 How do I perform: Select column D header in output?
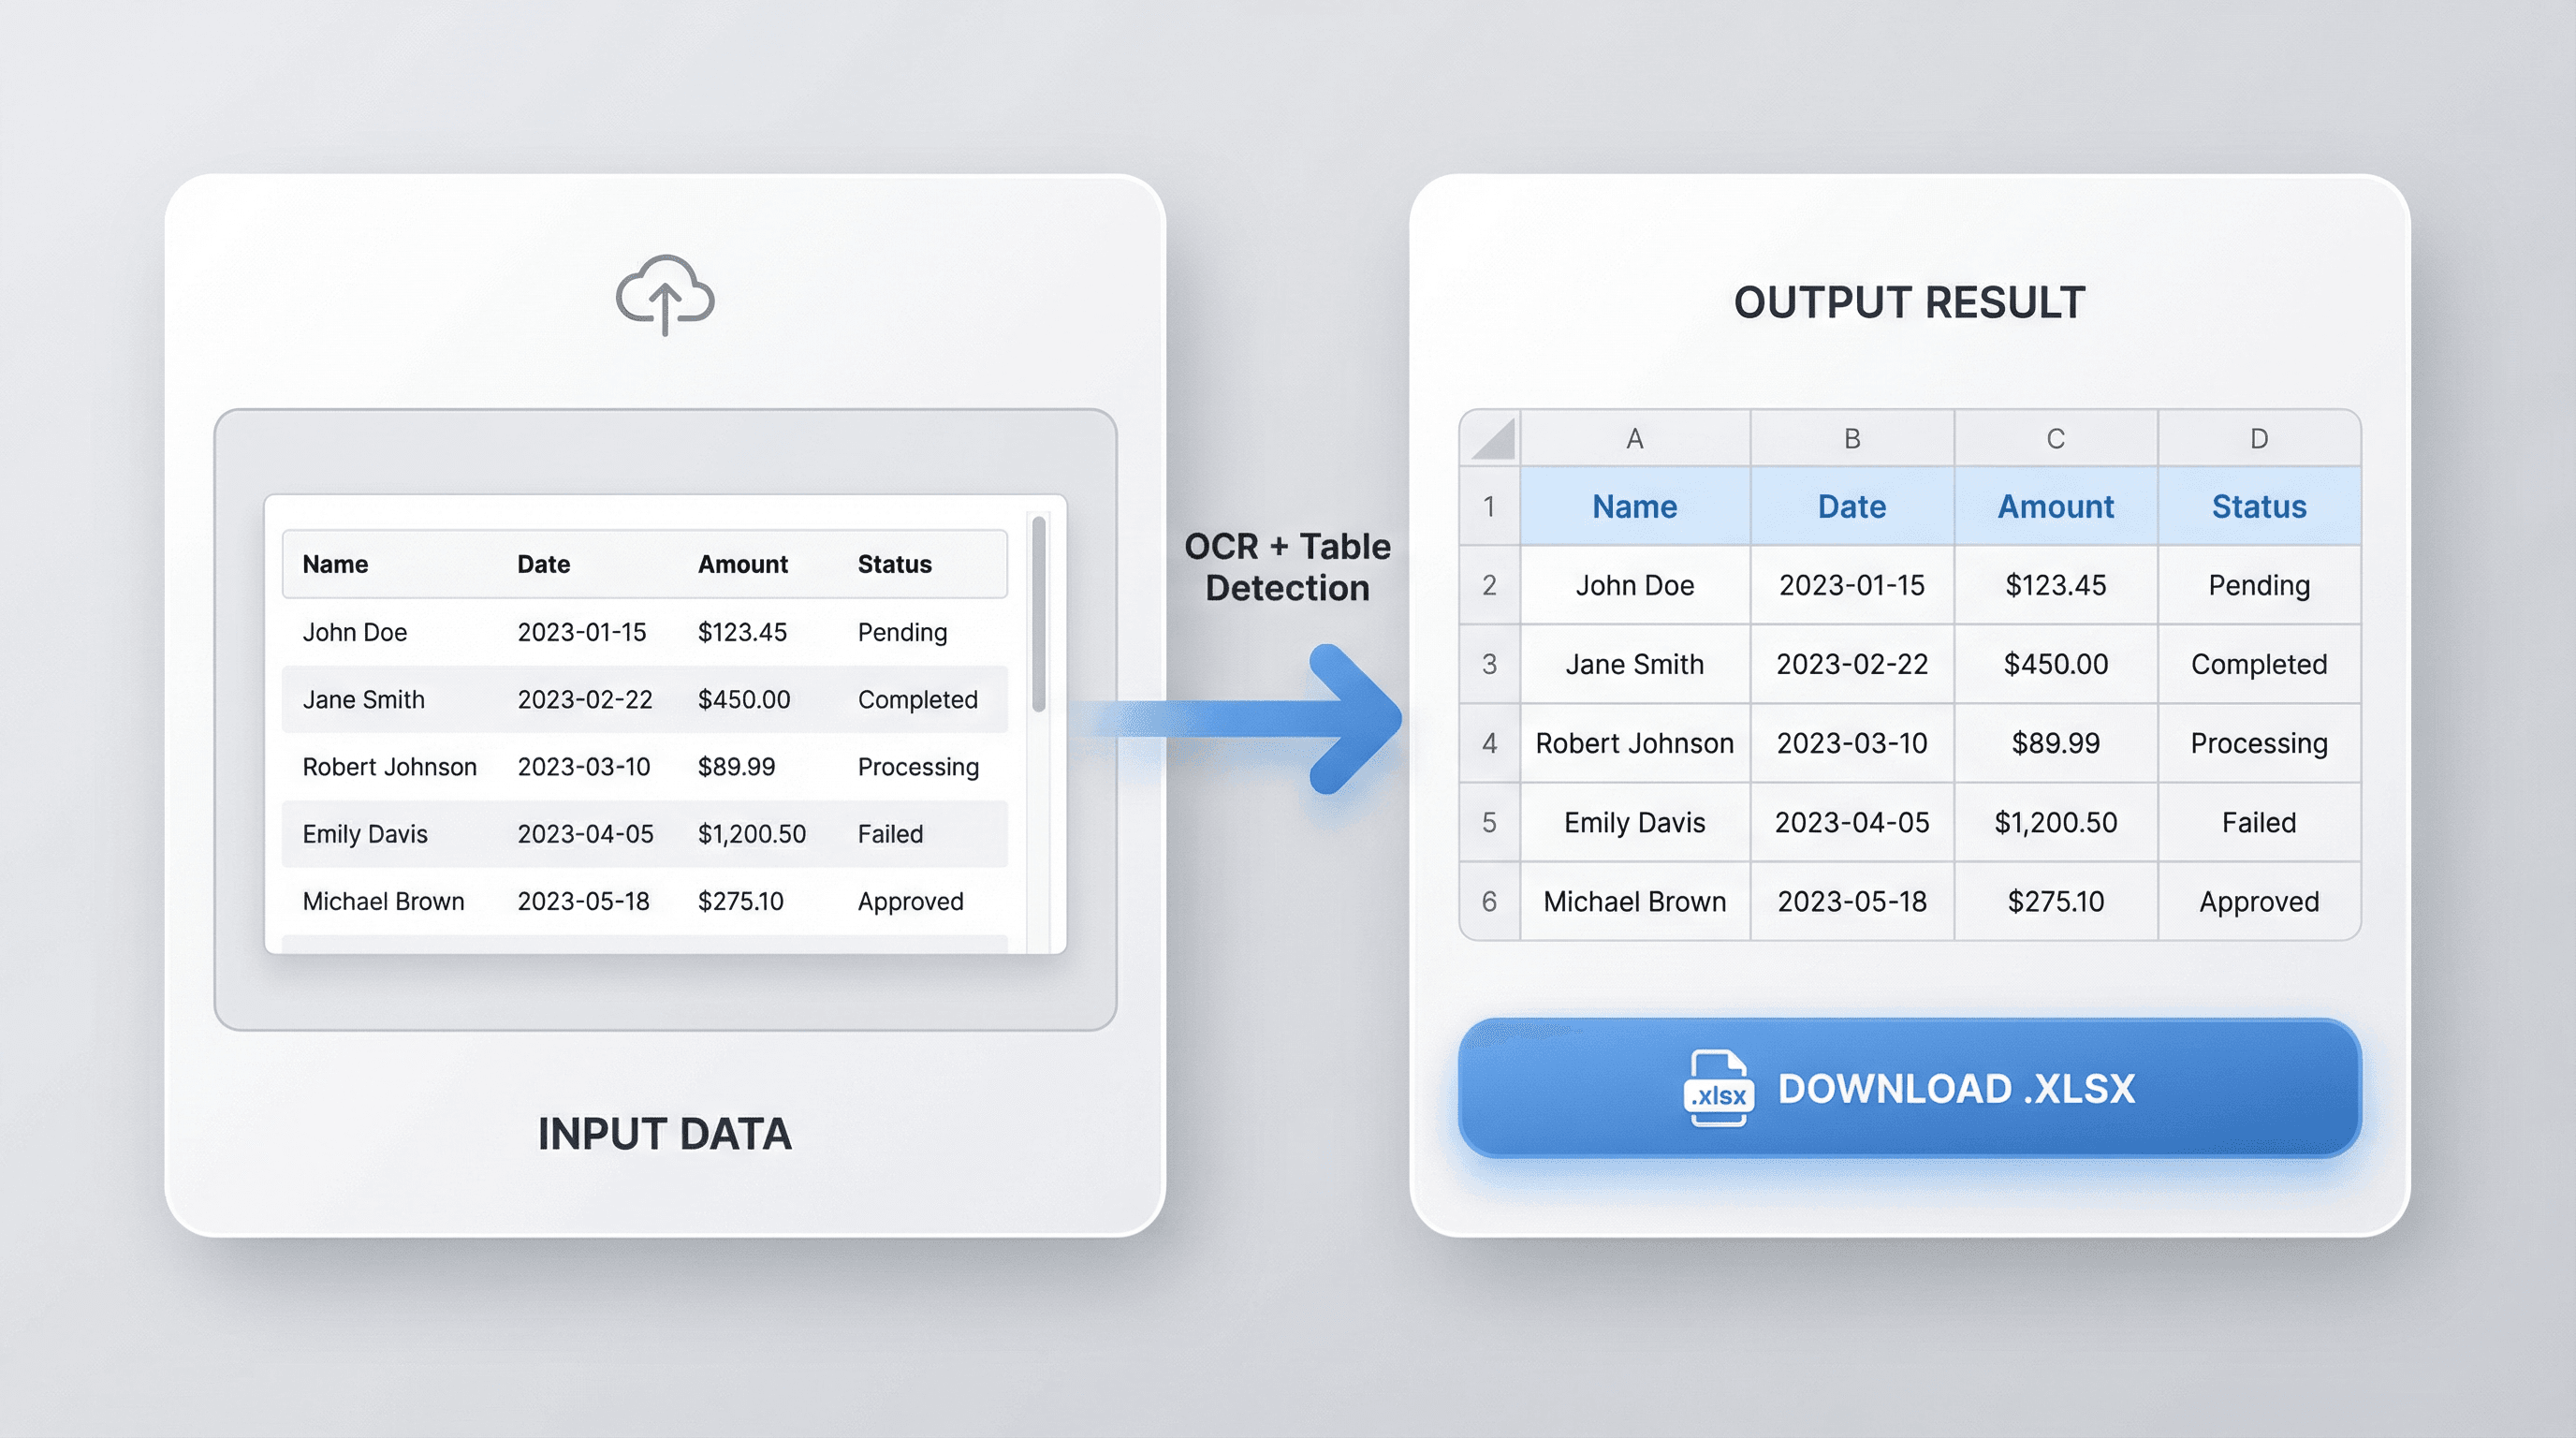pyautogui.click(x=2258, y=439)
